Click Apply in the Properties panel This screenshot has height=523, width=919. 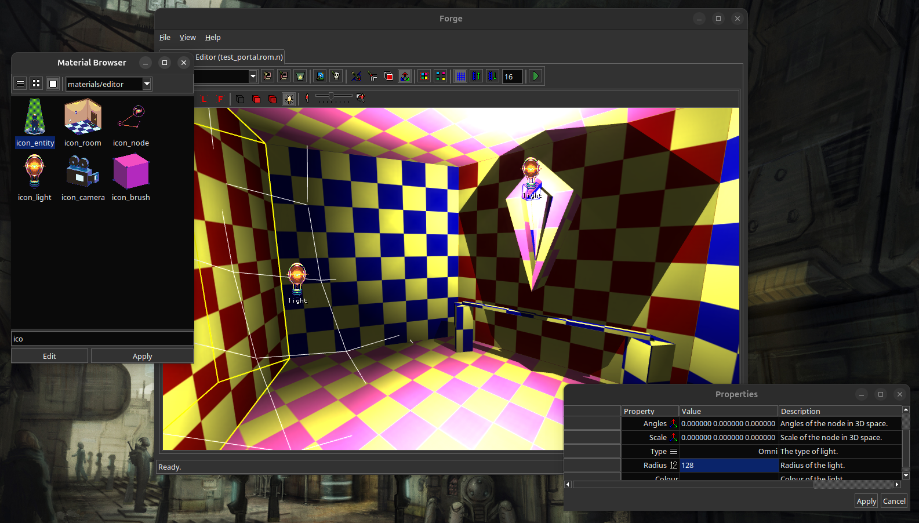[866, 502]
